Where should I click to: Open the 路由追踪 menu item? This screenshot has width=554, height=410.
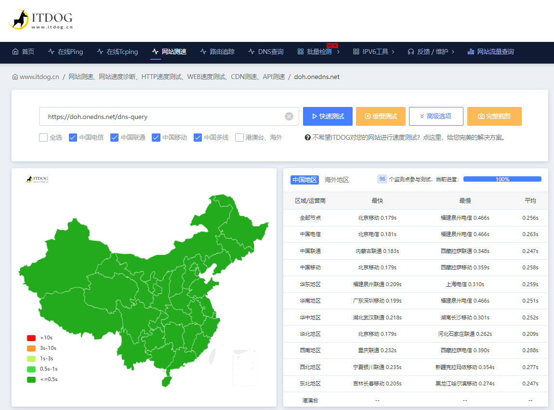click(x=217, y=52)
